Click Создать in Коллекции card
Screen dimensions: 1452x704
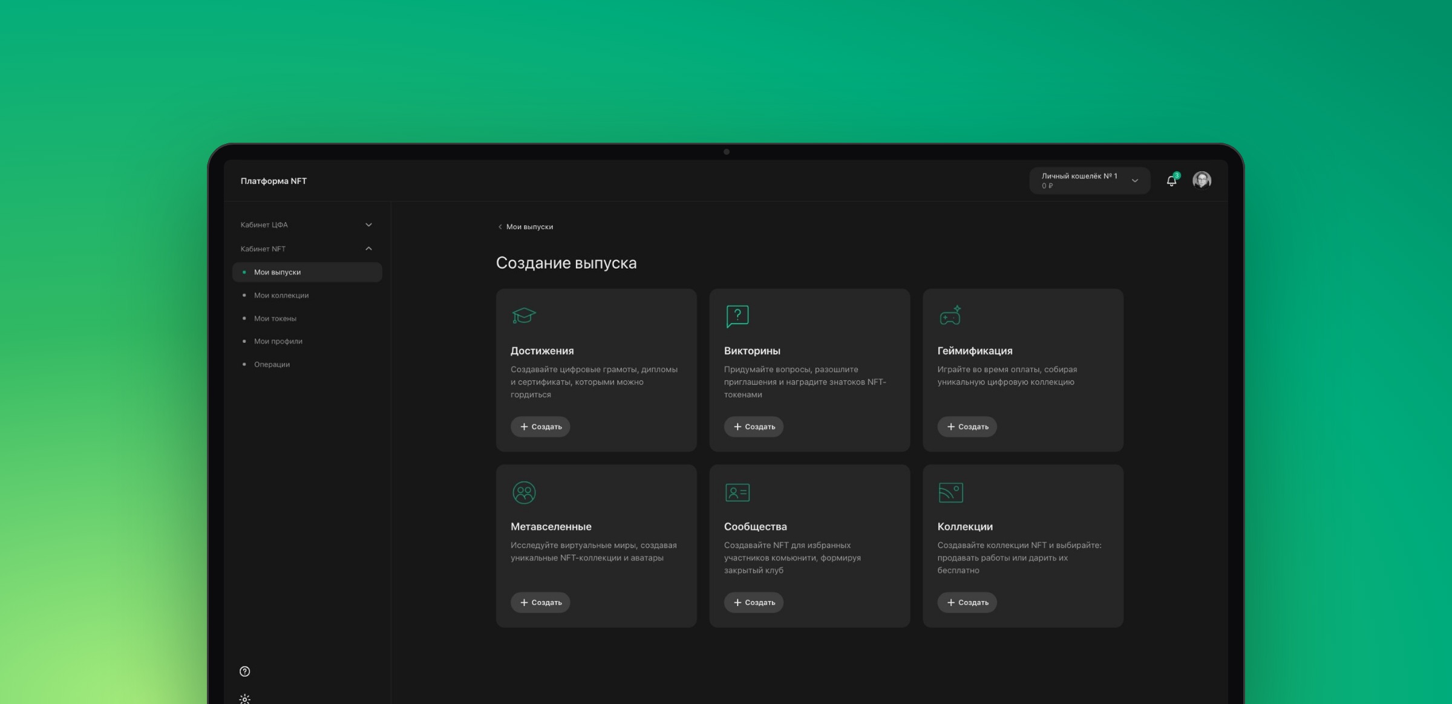coord(967,602)
